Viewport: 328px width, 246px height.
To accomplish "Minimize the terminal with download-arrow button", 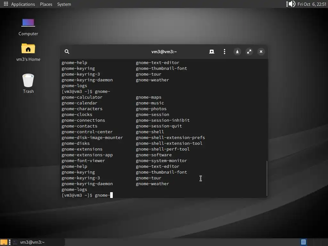I will point(237,52).
